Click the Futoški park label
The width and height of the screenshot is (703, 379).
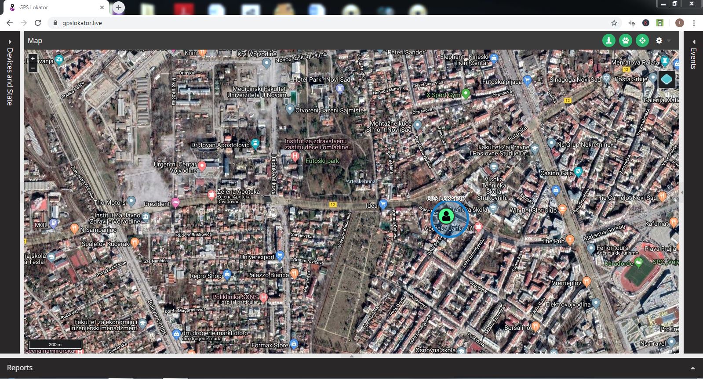click(x=322, y=161)
